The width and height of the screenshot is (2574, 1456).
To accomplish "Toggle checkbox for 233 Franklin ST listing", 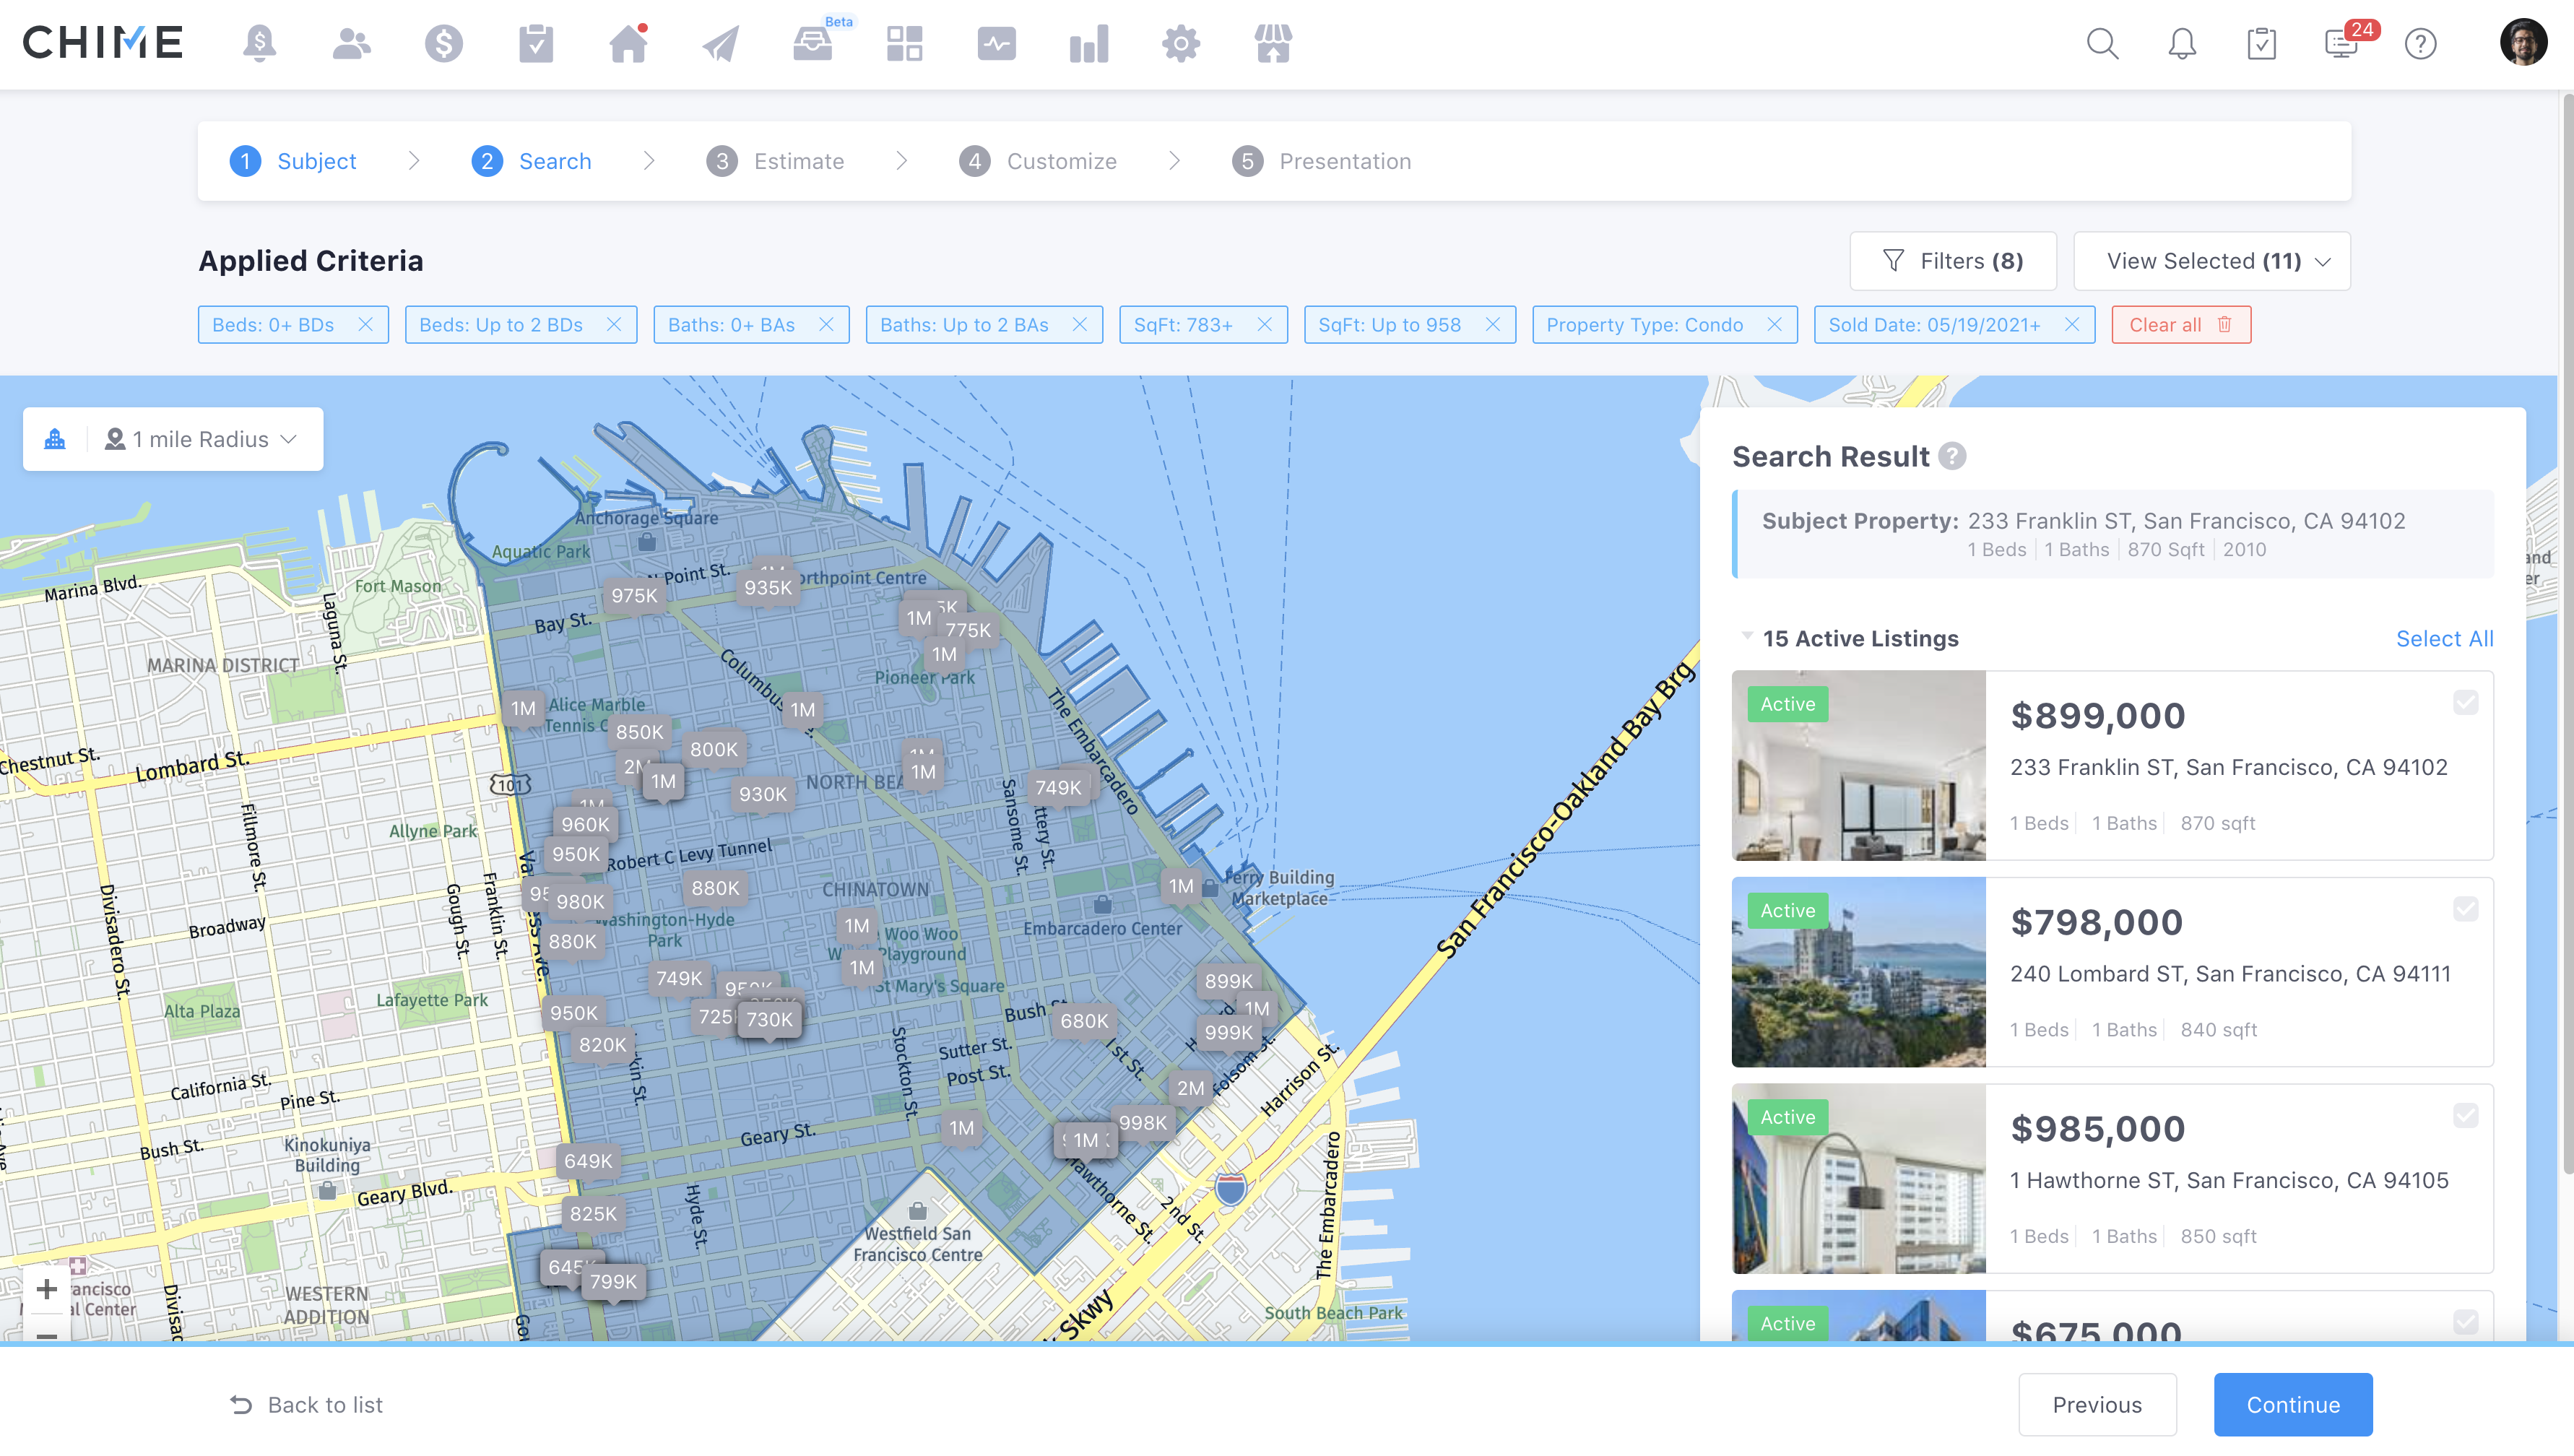I will coord(2465,703).
